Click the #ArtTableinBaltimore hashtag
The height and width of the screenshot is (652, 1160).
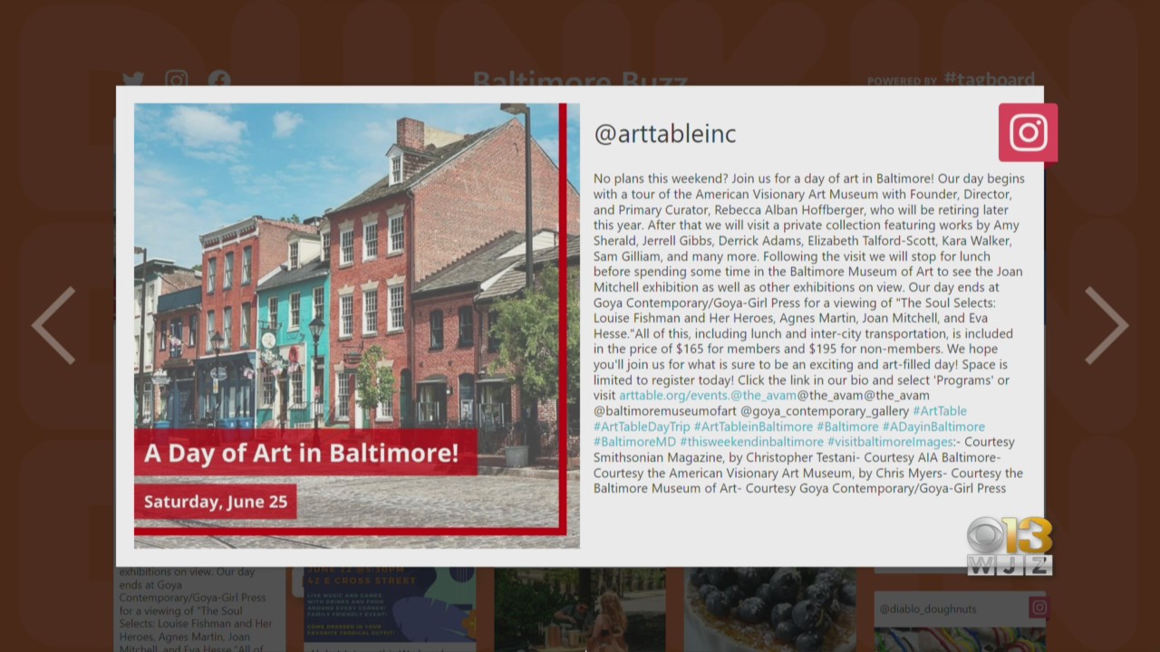[x=753, y=427]
